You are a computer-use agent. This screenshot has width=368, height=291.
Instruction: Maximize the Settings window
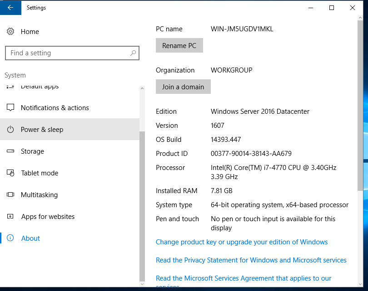[x=332, y=8]
